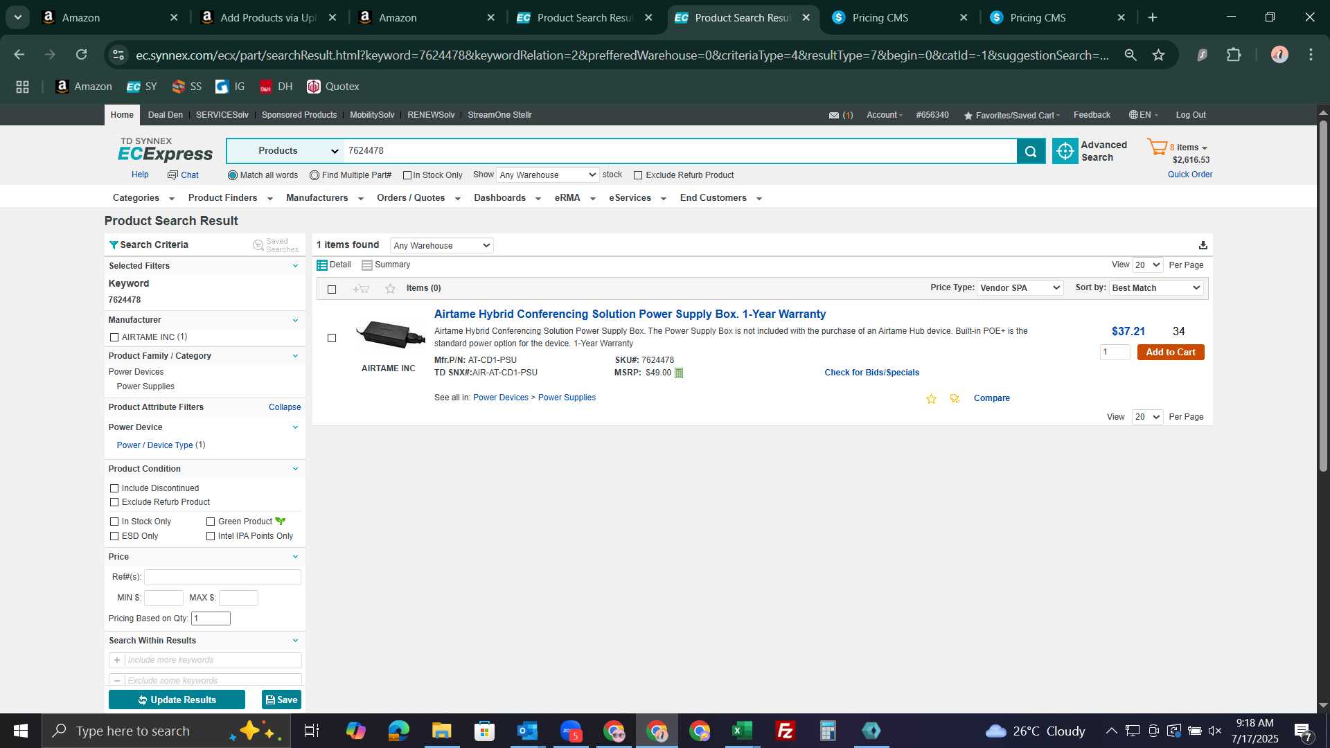Open results Any Warehouse dropdown
The height and width of the screenshot is (748, 1330).
click(x=441, y=246)
